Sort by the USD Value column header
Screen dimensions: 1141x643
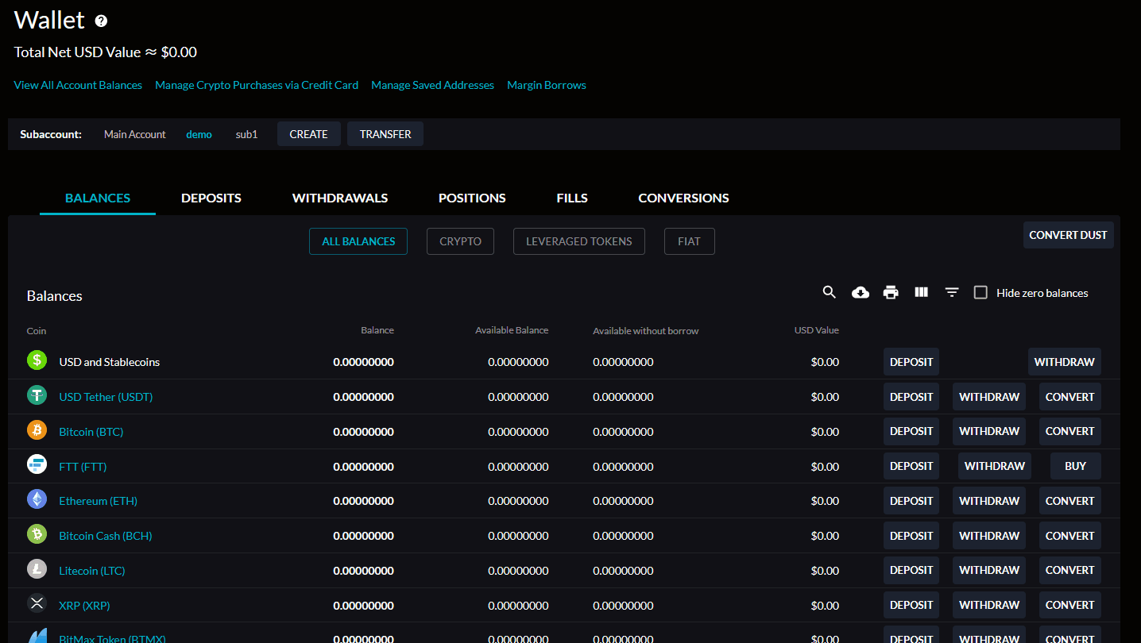tap(816, 330)
